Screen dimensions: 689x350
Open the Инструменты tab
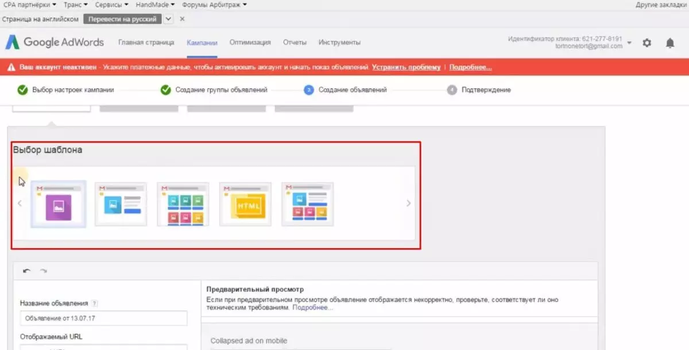[x=339, y=43]
